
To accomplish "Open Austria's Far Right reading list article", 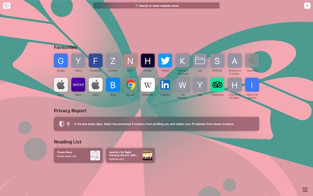I will pos(130,155).
